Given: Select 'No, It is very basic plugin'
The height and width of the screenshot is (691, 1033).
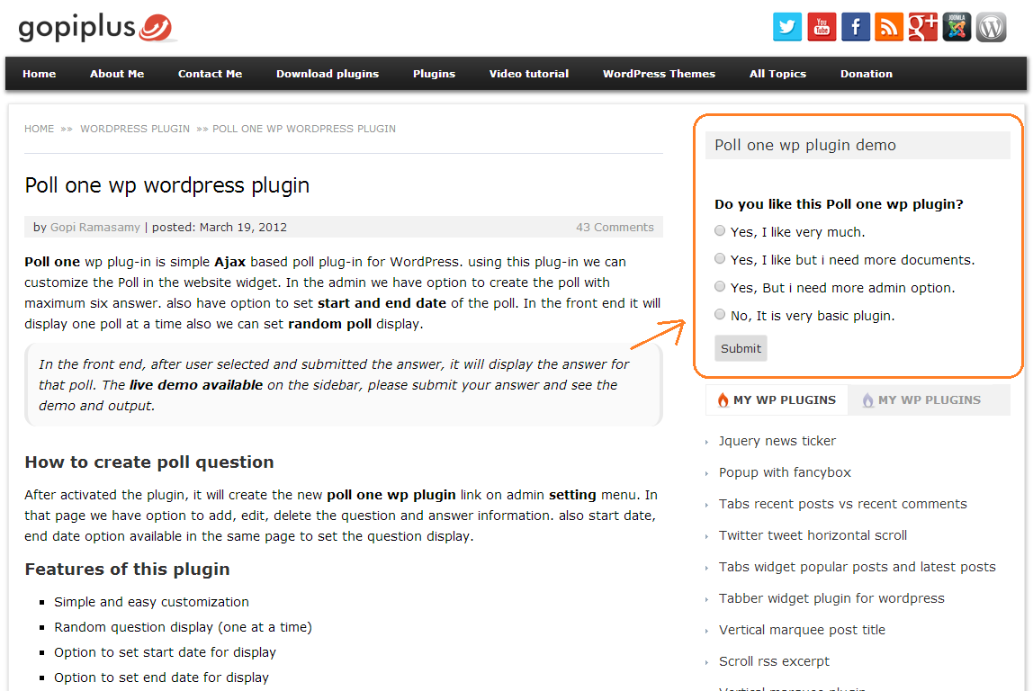Looking at the screenshot, I should pyautogui.click(x=720, y=314).
